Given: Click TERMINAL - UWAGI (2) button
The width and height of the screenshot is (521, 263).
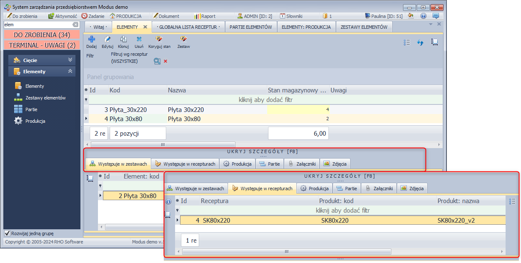Looking at the screenshot, I should pyautogui.click(x=42, y=45).
